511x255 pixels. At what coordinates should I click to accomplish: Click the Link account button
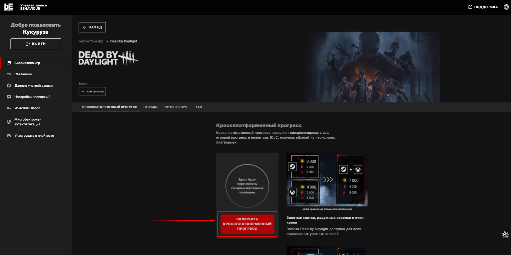pyautogui.click(x=92, y=91)
